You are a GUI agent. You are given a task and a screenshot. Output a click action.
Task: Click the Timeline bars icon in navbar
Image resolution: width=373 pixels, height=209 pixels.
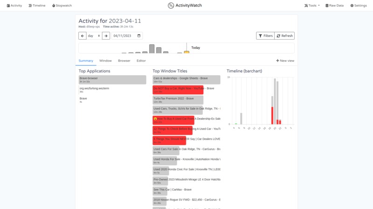pyautogui.click(x=30, y=6)
